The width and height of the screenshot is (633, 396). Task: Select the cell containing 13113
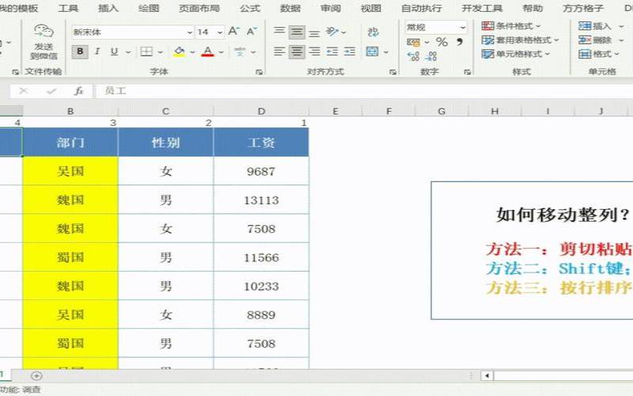[261, 200]
